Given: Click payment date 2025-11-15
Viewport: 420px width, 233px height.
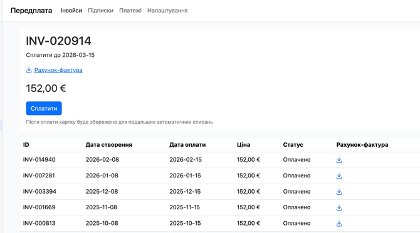Looking at the screenshot, I should [184, 207].
